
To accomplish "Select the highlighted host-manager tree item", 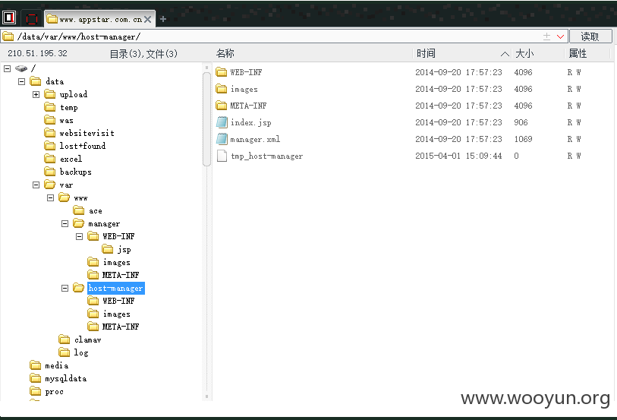I will (x=115, y=288).
